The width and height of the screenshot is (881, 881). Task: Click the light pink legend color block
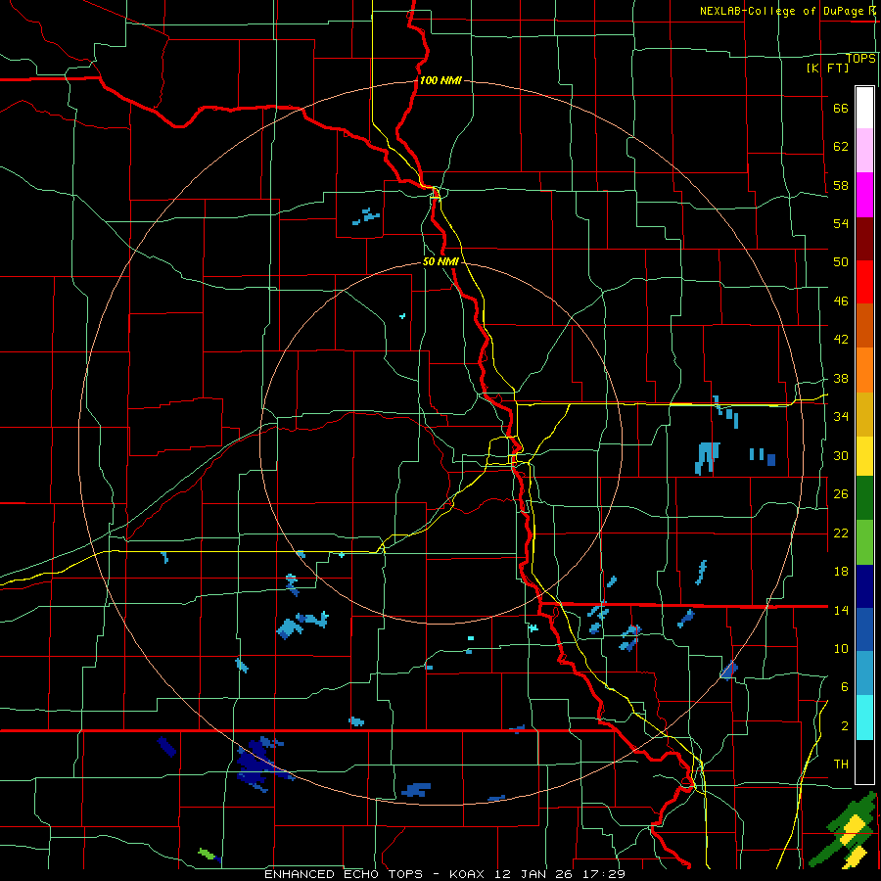[x=864, y=151]
